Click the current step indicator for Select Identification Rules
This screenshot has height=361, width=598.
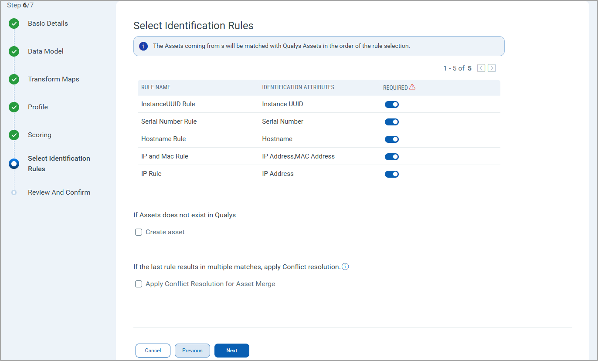14,163
